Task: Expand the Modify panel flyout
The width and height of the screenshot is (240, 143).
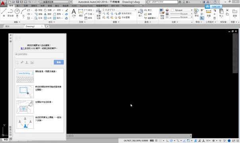Action: pyautogui.click(x=51, y=22)
